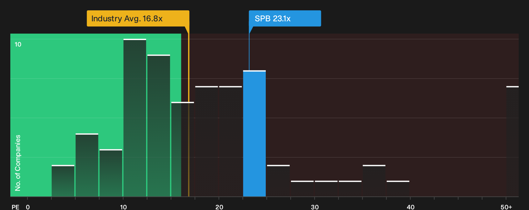Click the 10 y-axis value
Viewport: 529px width, 210px height.
point(18,44)
